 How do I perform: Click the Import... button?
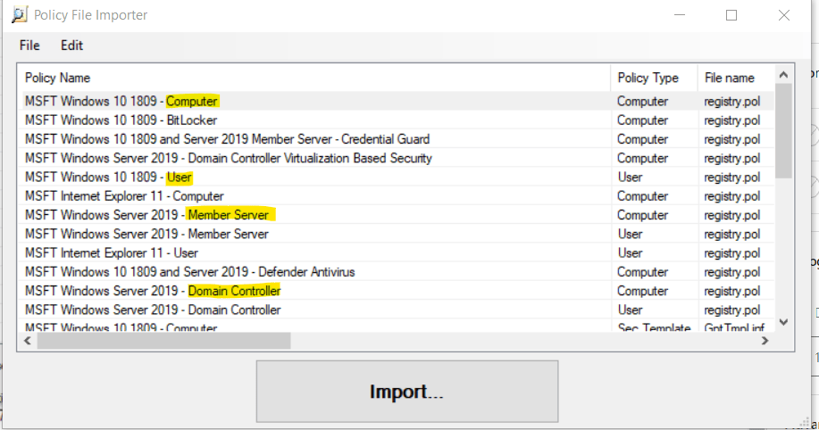[407, 392]
